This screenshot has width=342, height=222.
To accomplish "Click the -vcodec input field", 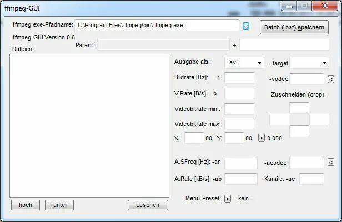I will tap(306, 79).
